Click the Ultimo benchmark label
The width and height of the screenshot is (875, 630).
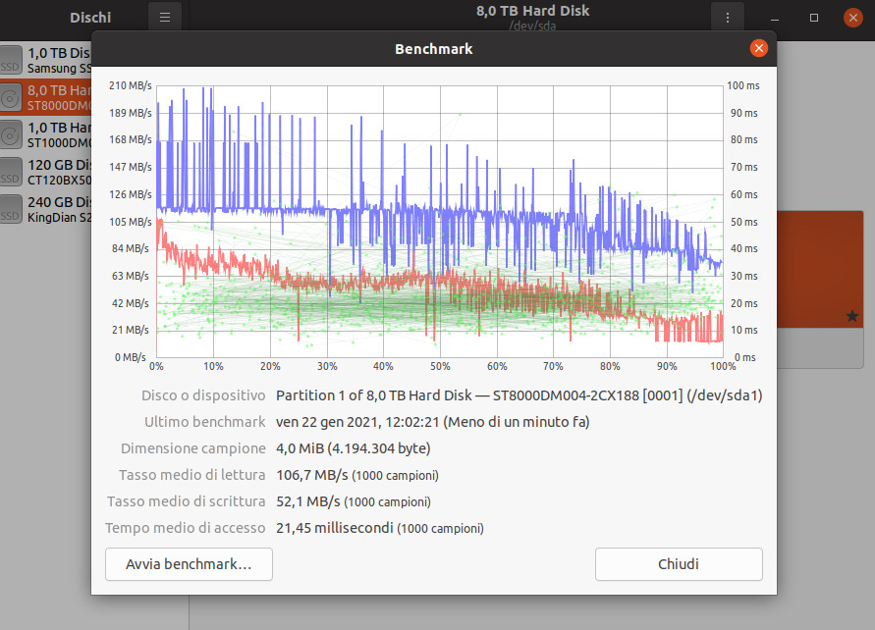(205, 422)
